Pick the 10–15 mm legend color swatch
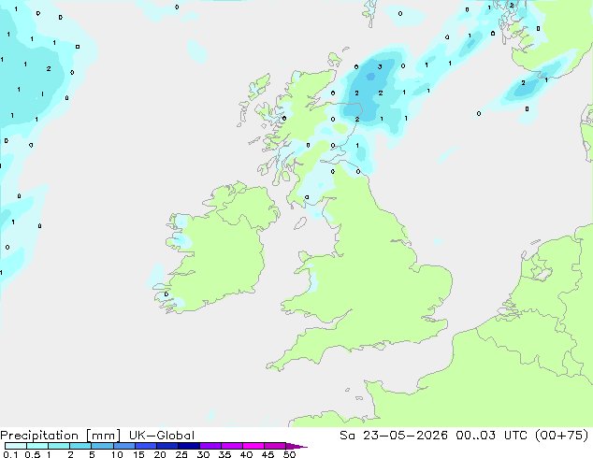This screenshot has width=593, height=458. tap(123, 446)
